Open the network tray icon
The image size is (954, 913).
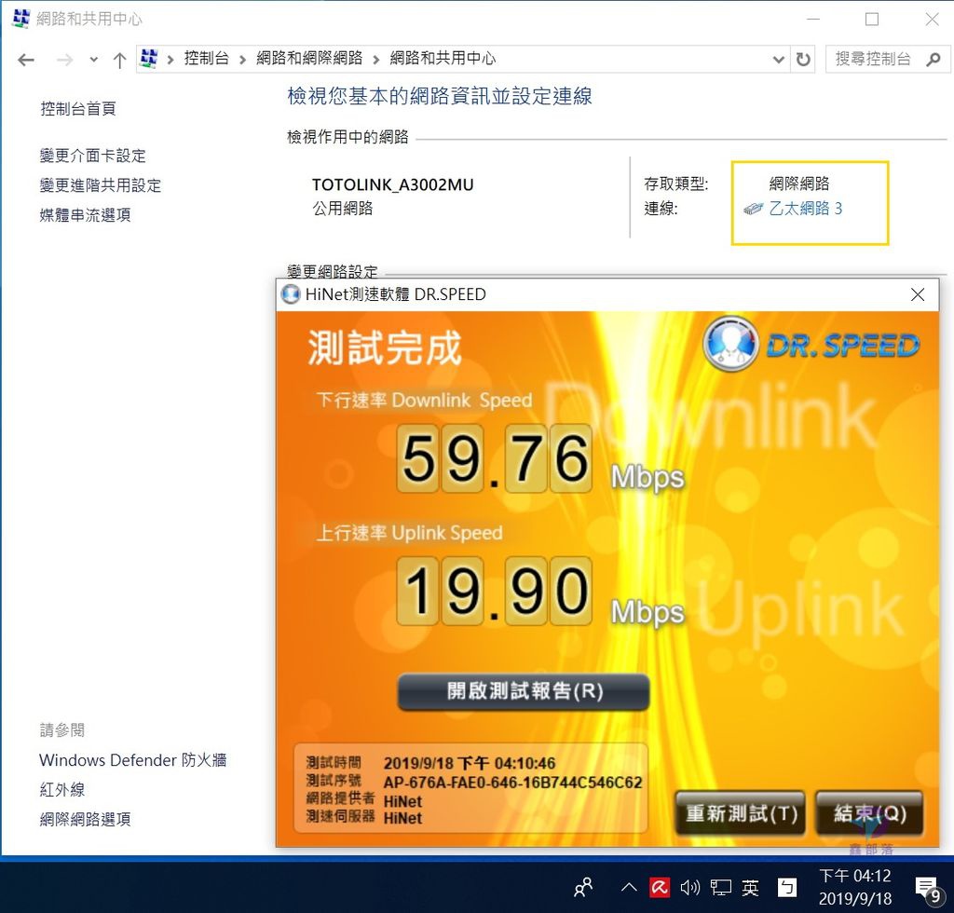721,888
